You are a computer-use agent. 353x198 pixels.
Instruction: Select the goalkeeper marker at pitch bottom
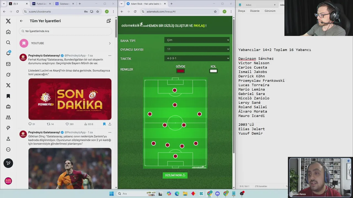click(175, 156)
